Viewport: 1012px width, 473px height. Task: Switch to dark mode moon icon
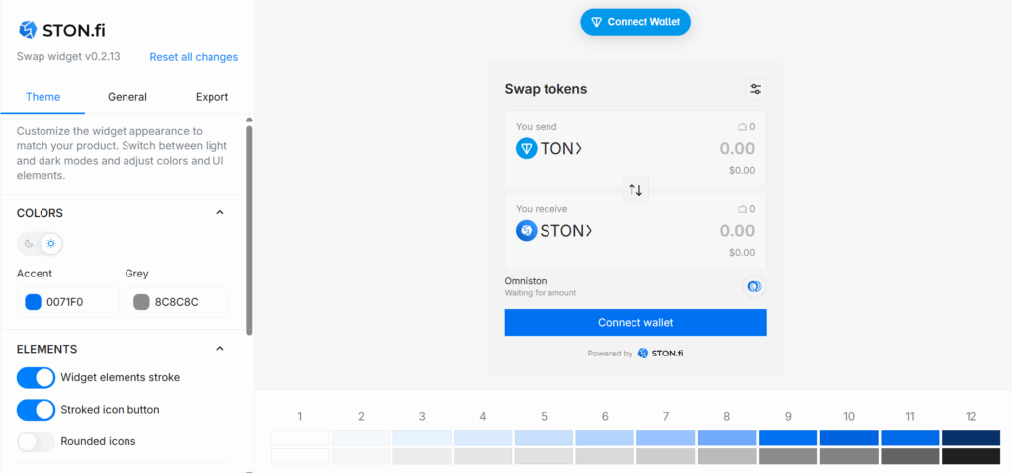pyautogui.click(x=30, y=243)
